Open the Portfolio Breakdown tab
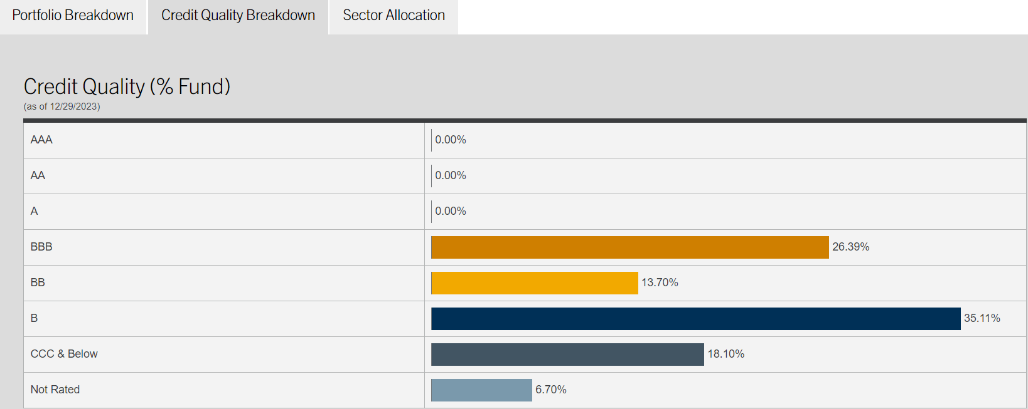Viewport: 1028px width, 409px height. click(73, 16)
